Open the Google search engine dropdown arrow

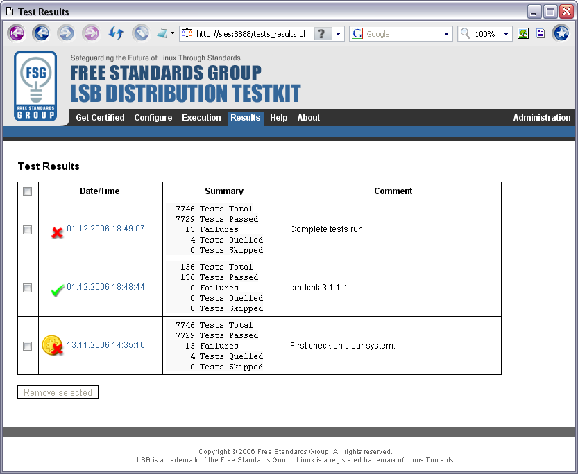click(446, 34)
